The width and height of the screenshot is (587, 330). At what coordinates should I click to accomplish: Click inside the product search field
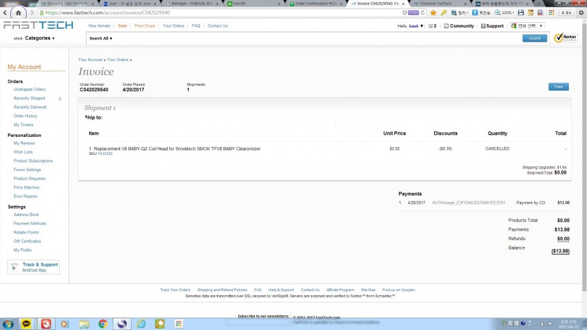[x=317, y=38]
